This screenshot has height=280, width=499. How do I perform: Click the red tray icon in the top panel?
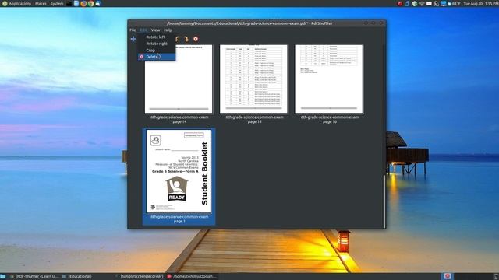(x=400, y=3)
